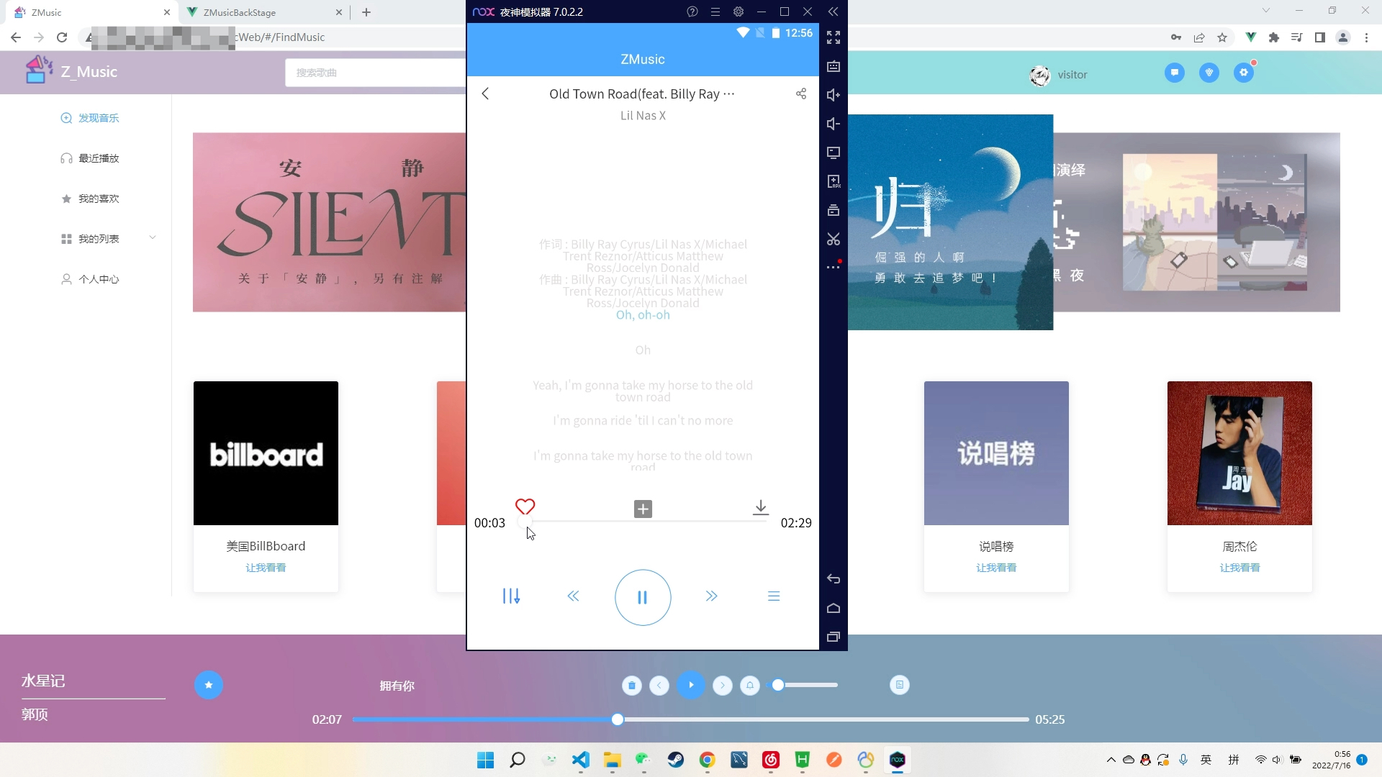The height and width of the screenshot is (777, 1382).
Task: Open Windows Start menu
Action: pyautogui.click(x=486, y=760)
